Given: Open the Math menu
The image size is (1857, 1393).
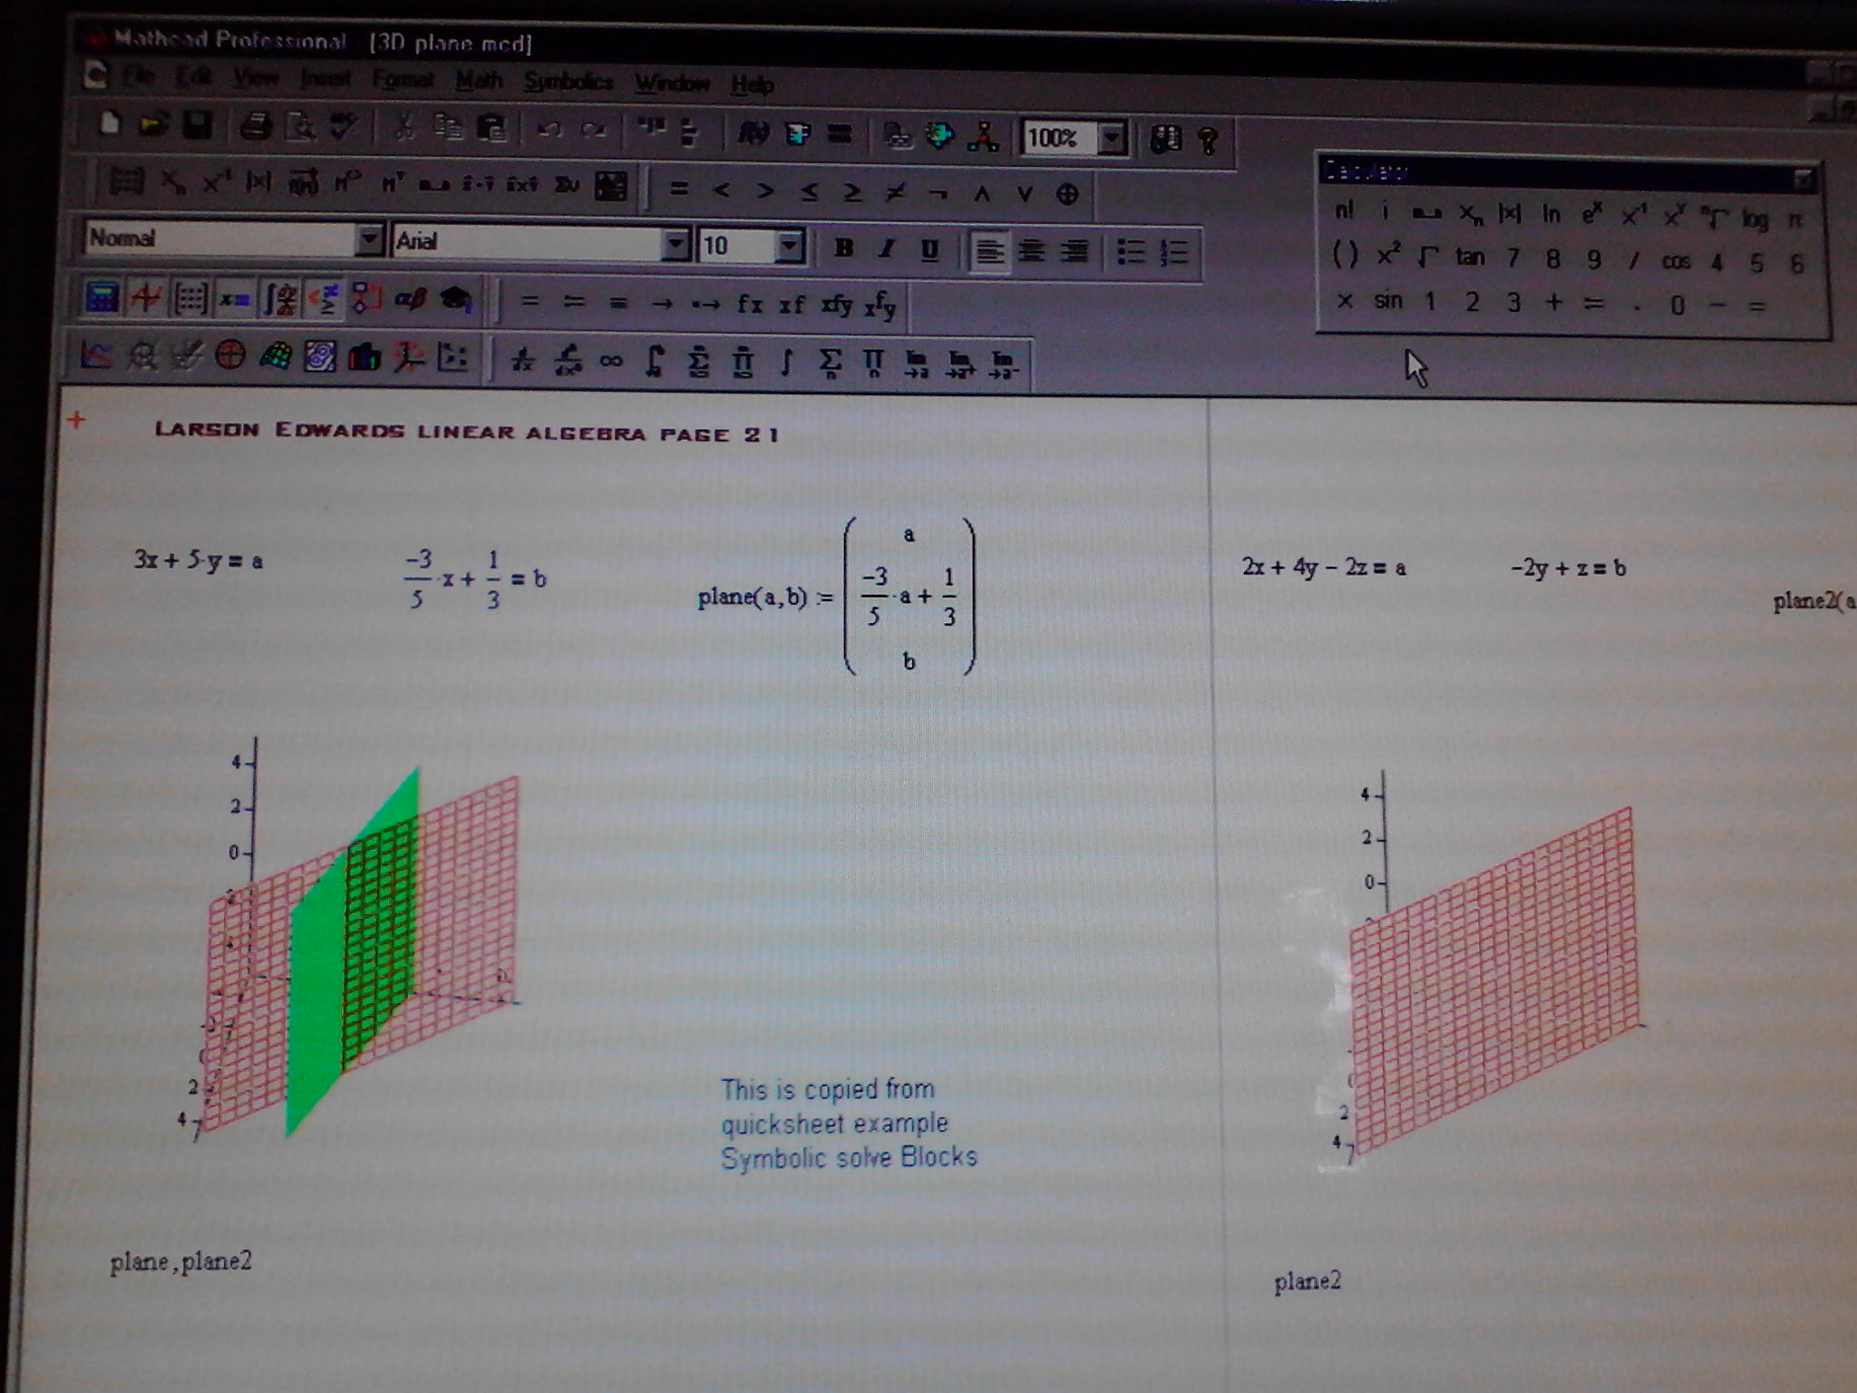Looking at the screenshot, I should point(479,81).
